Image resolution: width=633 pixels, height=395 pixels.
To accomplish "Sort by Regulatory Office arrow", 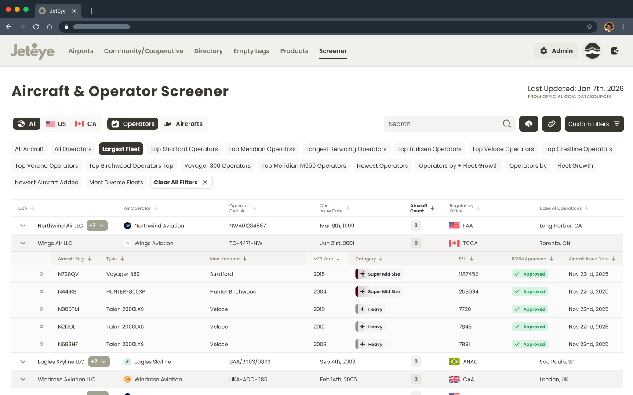I will point(479,208).
